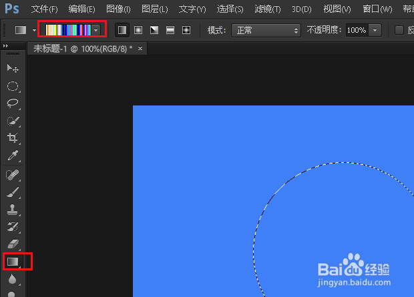Open the gradient picker dropdown arrow

[x=96, y=30]
